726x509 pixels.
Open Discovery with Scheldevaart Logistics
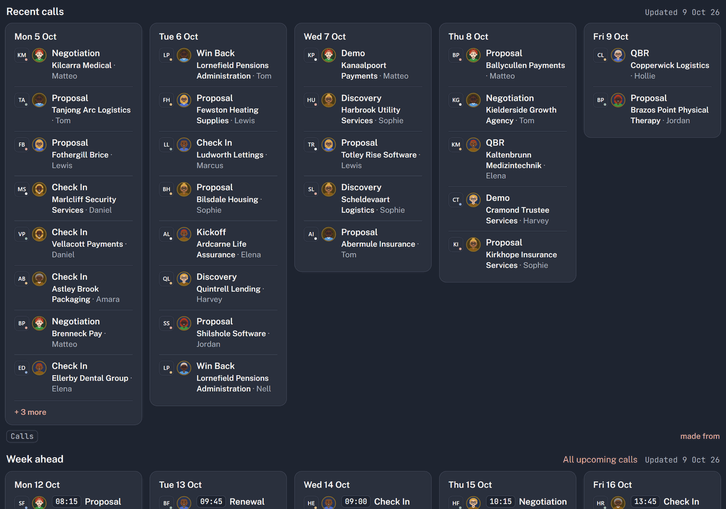[363, 198]
